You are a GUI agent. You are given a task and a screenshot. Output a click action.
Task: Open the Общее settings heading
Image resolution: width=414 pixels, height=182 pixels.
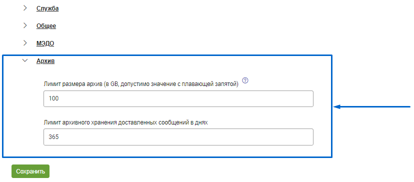pyautogui.click(x=46, y=26)
